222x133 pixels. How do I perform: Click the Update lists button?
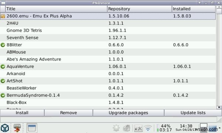[193, 113]
